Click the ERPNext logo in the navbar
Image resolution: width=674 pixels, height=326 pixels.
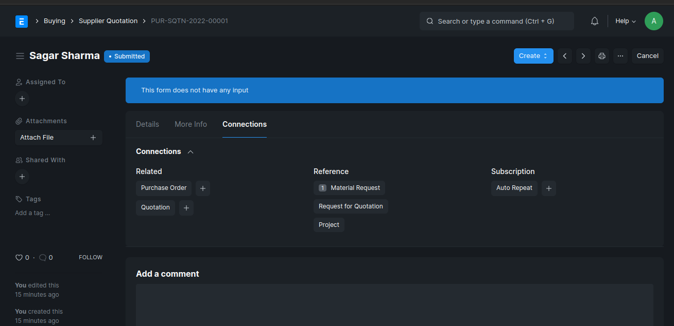pyautogui.click(x=22, y=21)
